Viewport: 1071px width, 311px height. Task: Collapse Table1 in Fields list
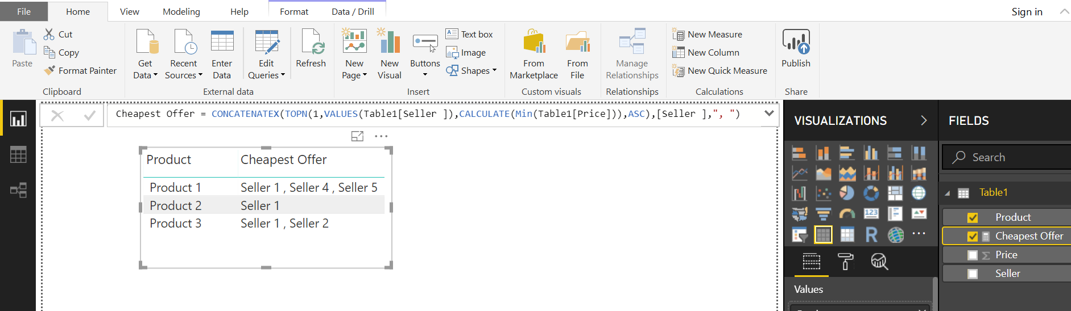click(947, 194)
